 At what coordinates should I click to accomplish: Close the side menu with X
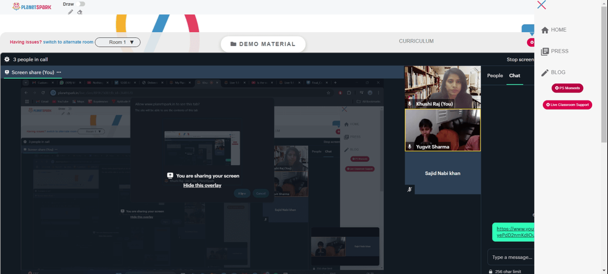pyautogui.click(x=542, y=5)
